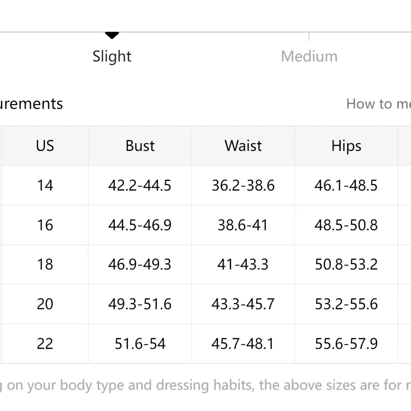Select US size 14 cell

coord(45,185)
